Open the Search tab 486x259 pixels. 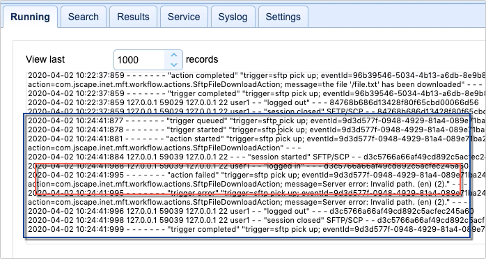point(84,17)
